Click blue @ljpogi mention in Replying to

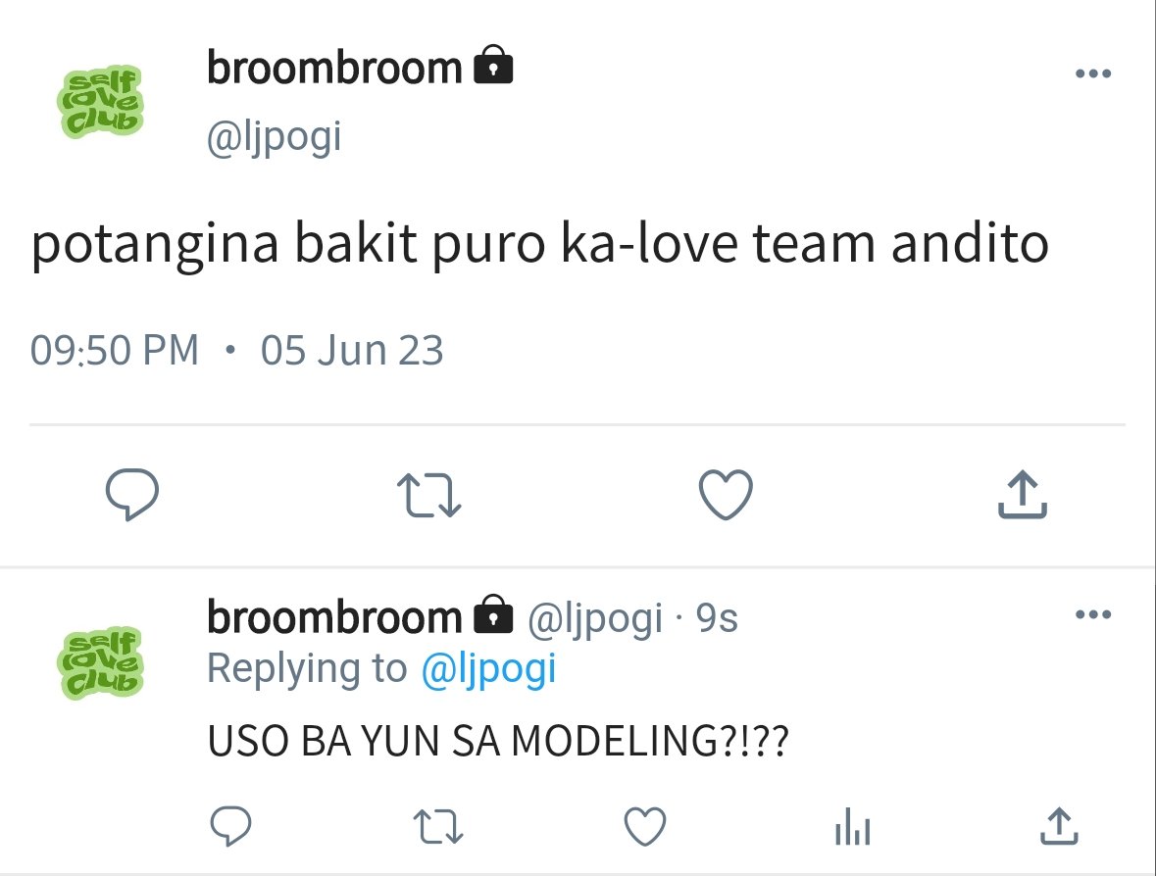click(489, 669)
